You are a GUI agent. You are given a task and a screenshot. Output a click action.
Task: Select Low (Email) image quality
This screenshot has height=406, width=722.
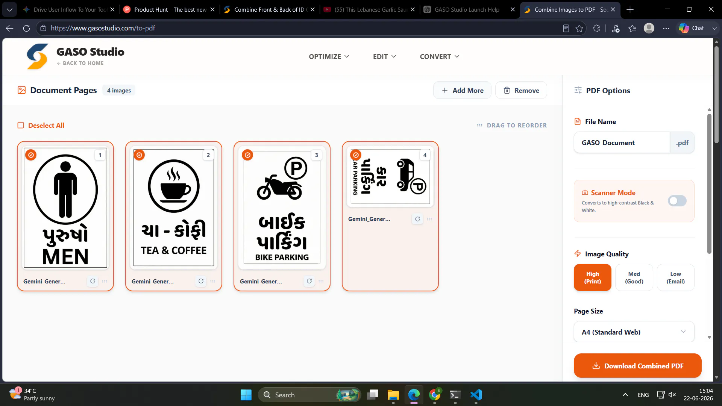(x=676, y=277)
